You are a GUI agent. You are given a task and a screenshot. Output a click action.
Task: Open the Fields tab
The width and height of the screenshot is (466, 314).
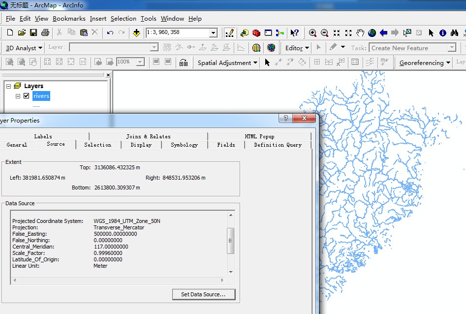point(226,145)
